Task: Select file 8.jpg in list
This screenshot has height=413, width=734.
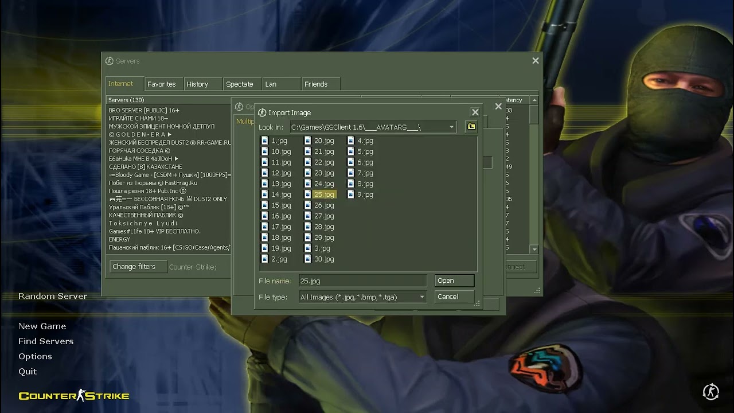Action: (x=365, y=184)
